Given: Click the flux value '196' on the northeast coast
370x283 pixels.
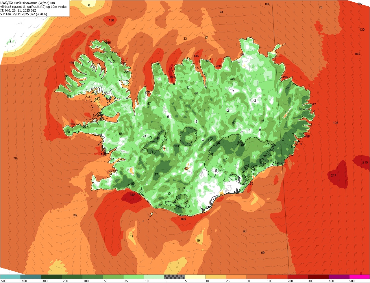Looking at the screenshot, I should [x=285, y=77].
